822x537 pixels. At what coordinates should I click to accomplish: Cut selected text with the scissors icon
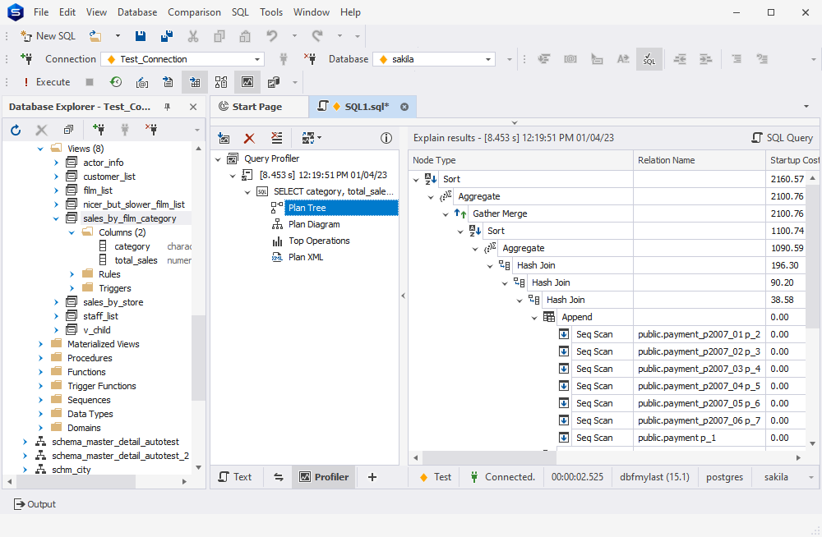193,37
